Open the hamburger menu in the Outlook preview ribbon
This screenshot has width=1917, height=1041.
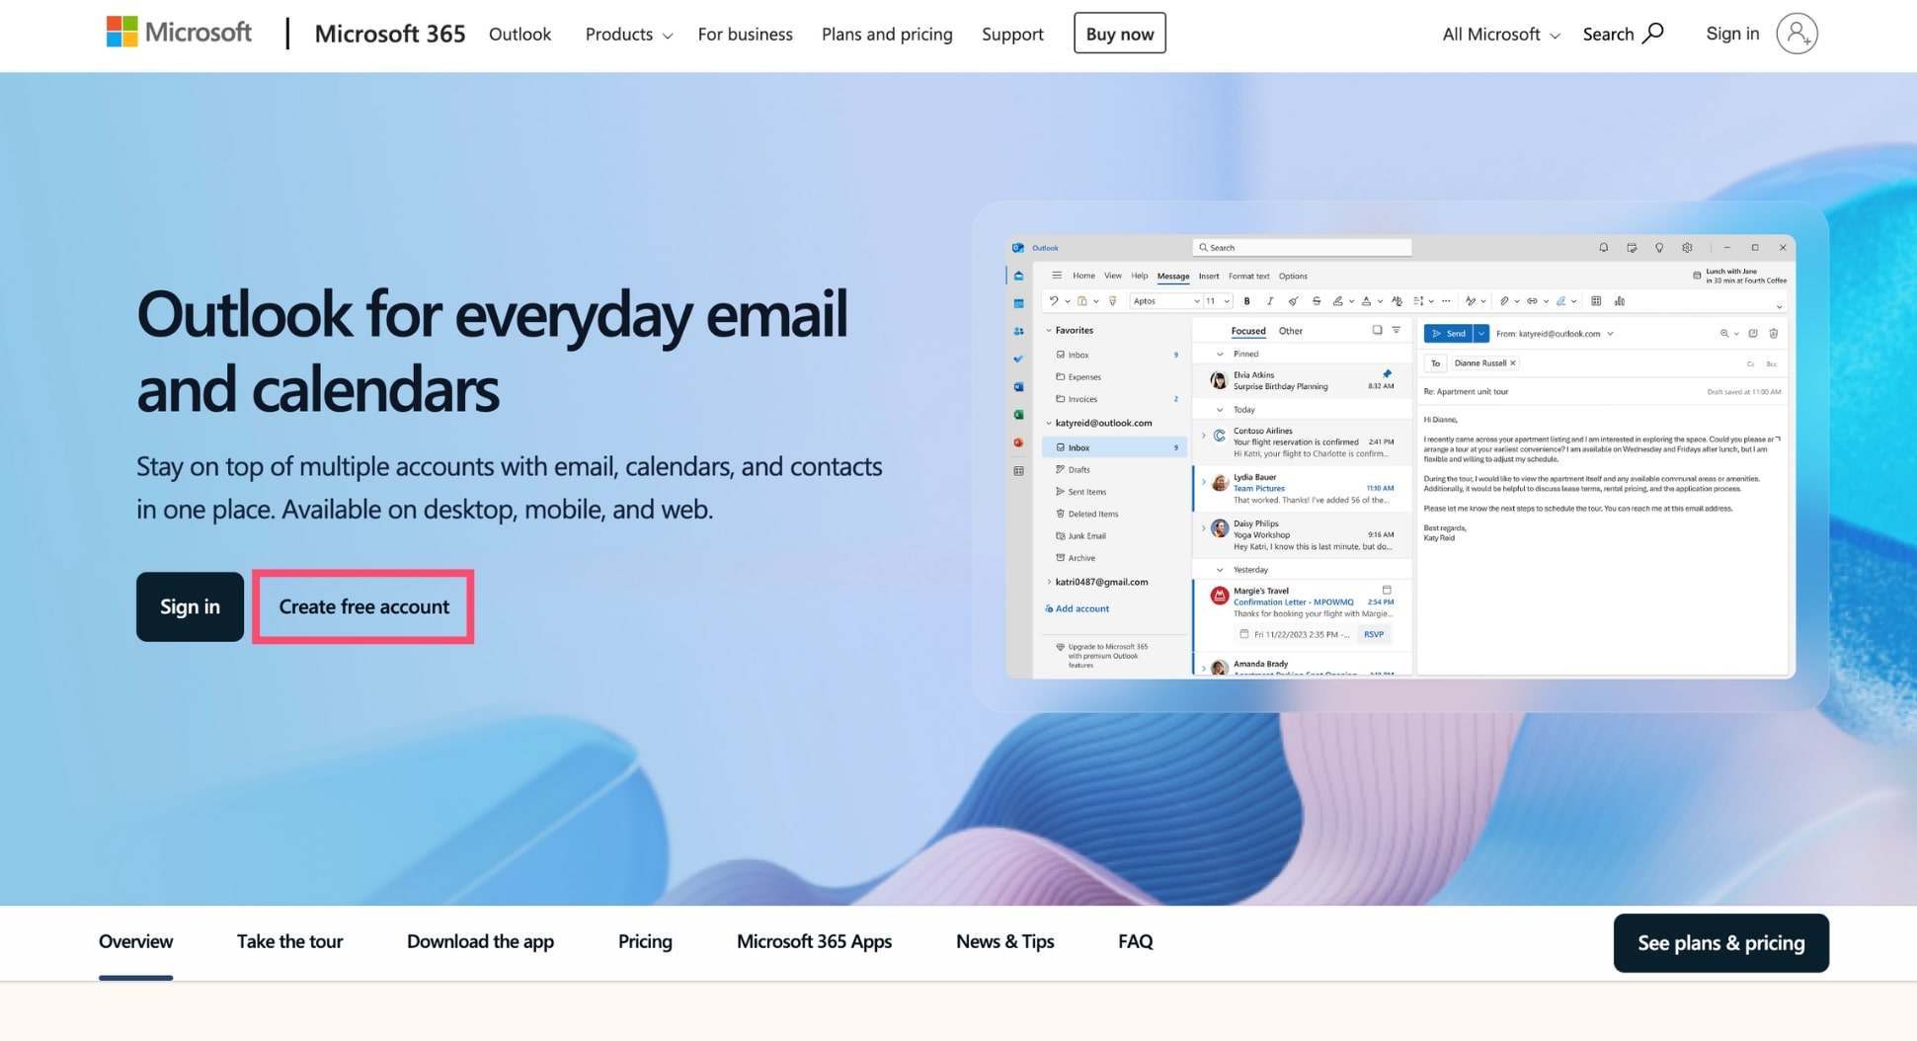click(x=1056, y=276)
